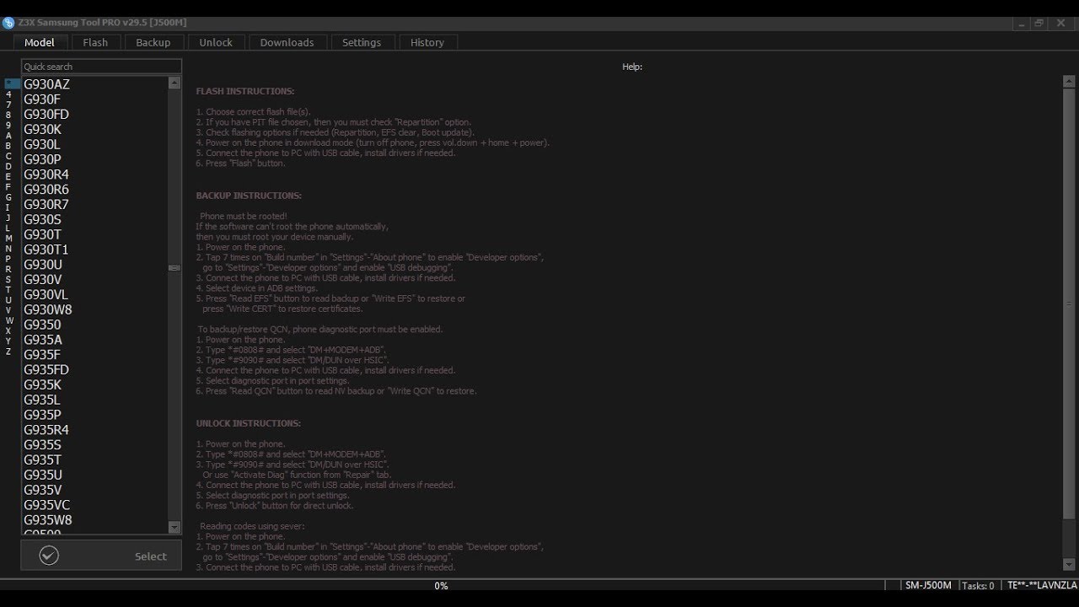Viewport: 1079px width, 607px height.
Task: Click the TE**-**LAVNZLA status entry
Action: point(1042,585)
